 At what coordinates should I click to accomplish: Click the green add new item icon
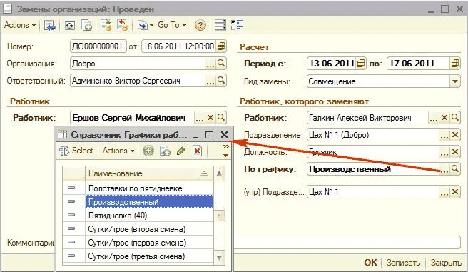(148, 151)
